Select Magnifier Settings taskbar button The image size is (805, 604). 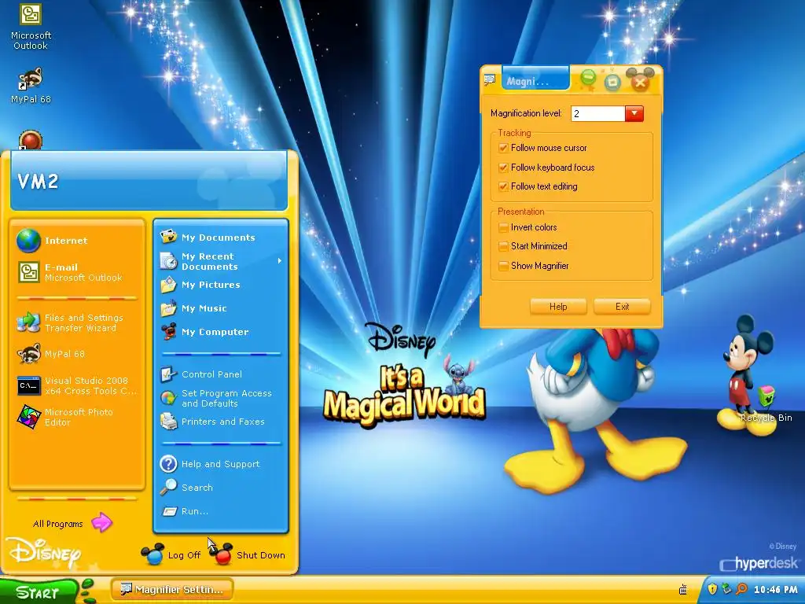point(172,589)
